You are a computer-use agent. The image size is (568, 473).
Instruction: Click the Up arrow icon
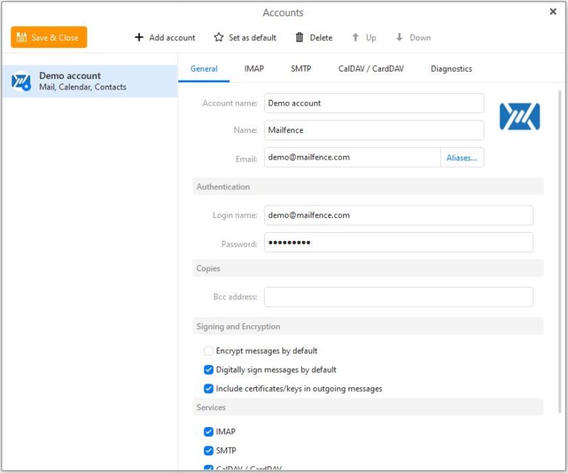(x=356, y=38)
